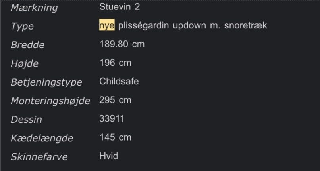
Task: Select the Type field label
Action: (x=22, y=26)
